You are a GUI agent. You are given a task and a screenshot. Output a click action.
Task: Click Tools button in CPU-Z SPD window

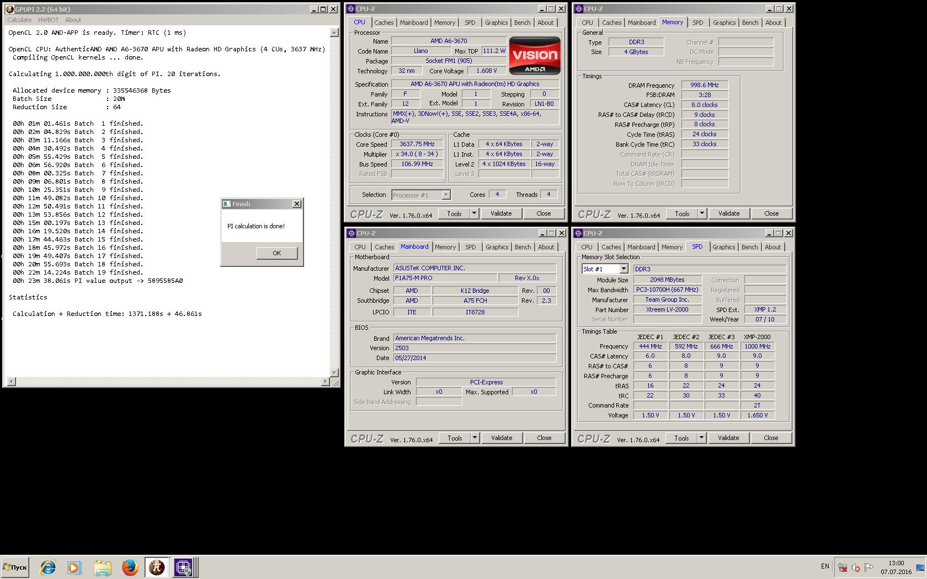(x=681, y=438)
